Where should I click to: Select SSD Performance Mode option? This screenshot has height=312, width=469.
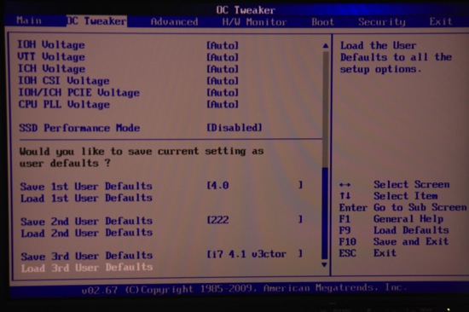tap(79, 128)
